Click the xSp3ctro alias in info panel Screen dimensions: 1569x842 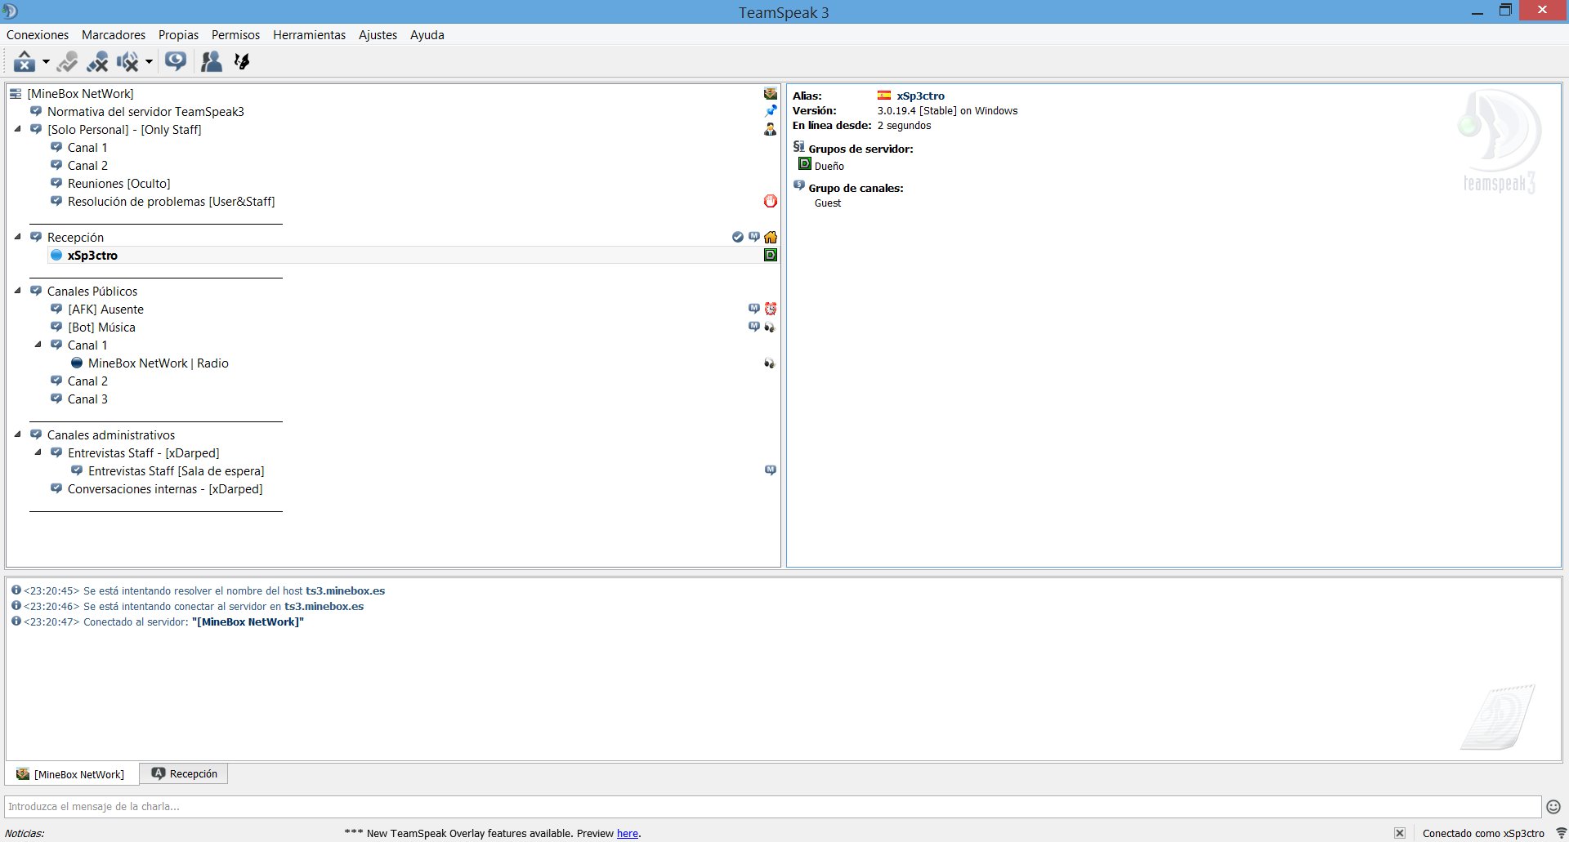click(920, 96)
